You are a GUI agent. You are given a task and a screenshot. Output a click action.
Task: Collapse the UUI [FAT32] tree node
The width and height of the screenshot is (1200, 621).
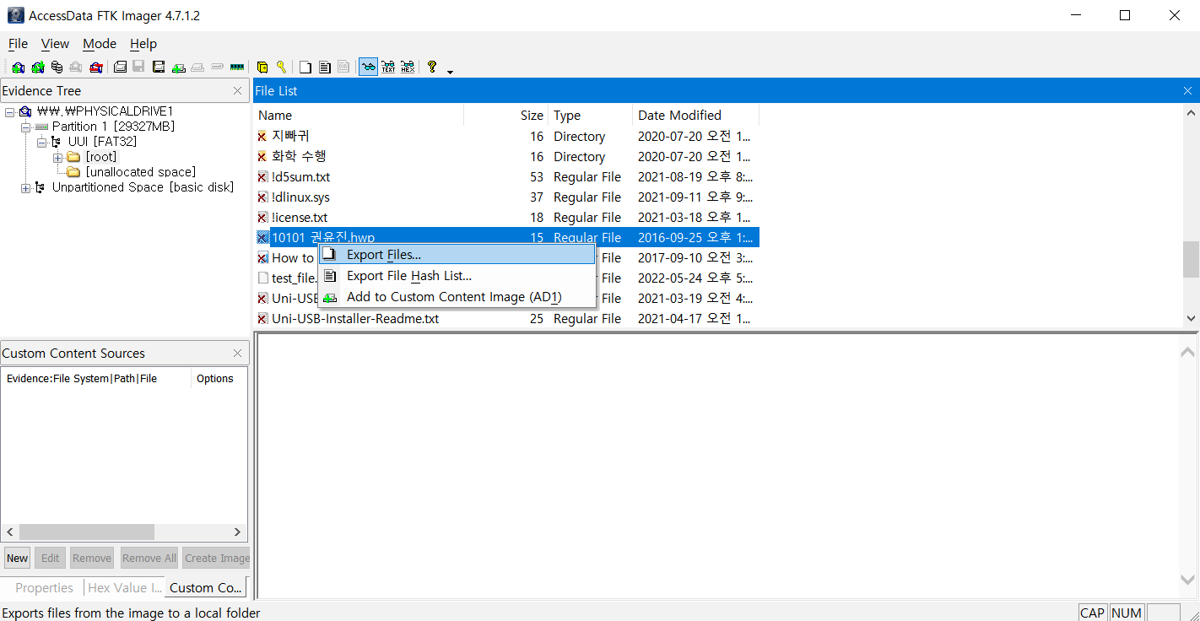pyautogui.click(x=41, y=142)
